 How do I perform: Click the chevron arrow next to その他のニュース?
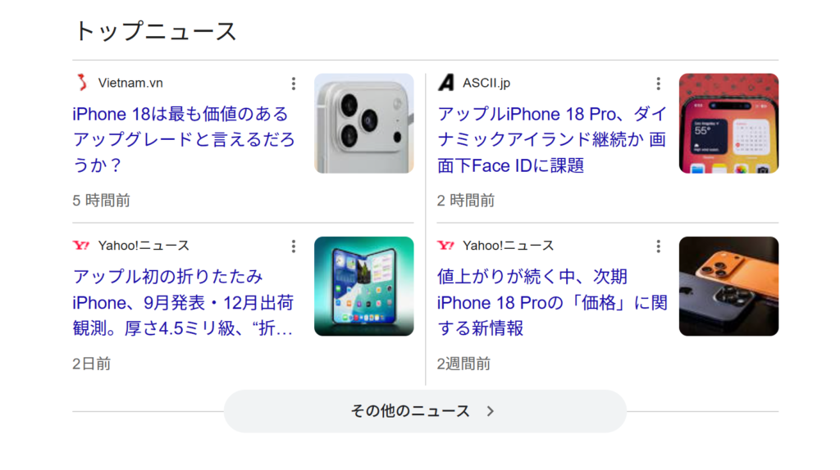[x=491, y=411]
